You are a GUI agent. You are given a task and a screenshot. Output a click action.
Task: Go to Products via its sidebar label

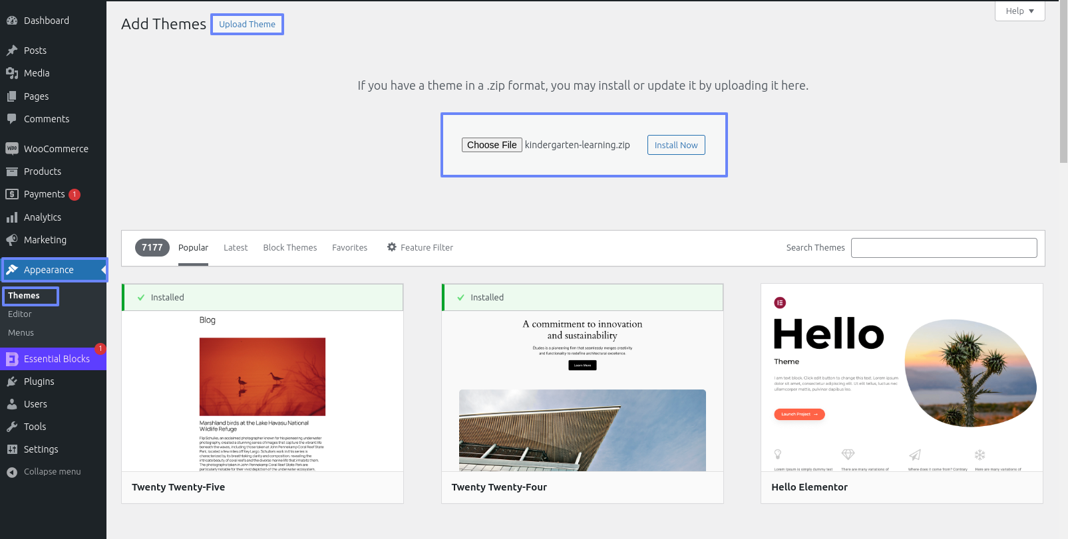click(43, 171)
